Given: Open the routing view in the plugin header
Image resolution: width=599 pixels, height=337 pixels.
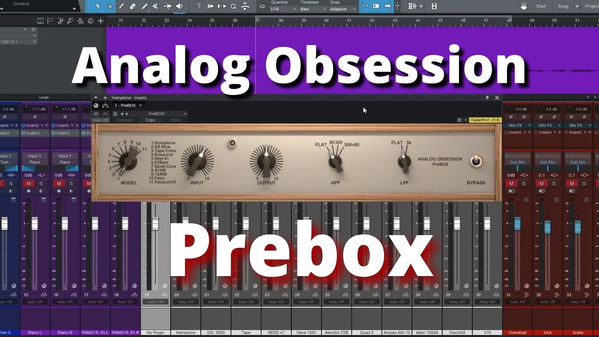Looking at the screenshot, I should click(105, 105).
